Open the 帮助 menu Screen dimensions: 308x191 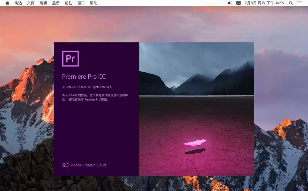click(94, 3)
